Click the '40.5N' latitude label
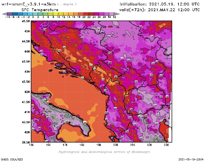 26,122
